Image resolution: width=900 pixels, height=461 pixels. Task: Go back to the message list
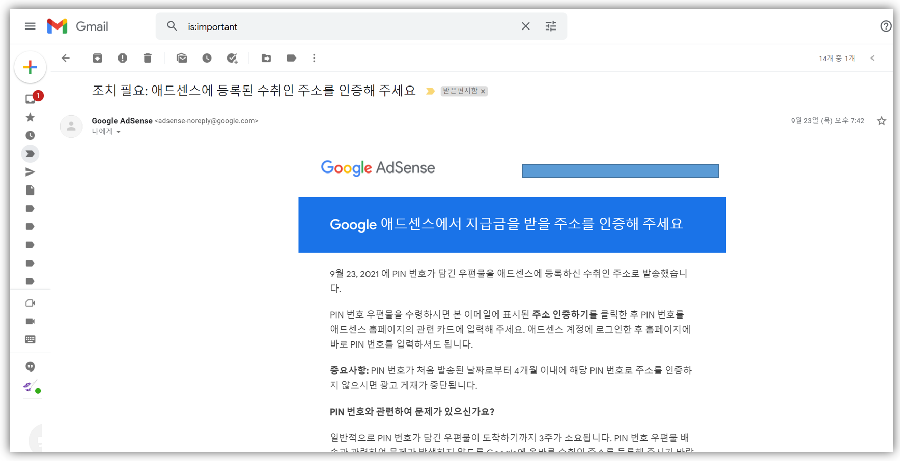[x=66, y=58]
